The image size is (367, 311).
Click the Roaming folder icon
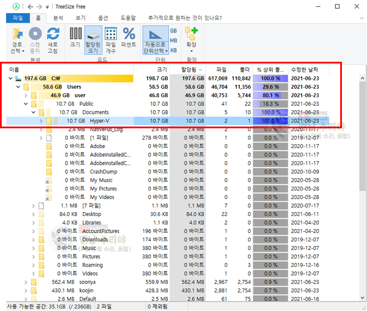tap(41, 265)
